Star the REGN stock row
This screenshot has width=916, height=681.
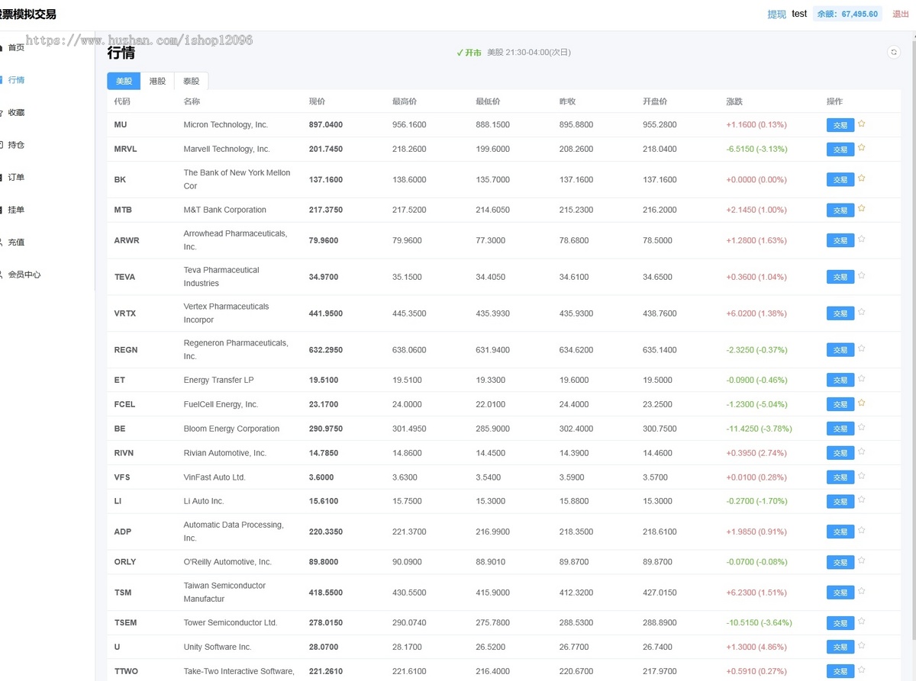(x=861, y=349)
